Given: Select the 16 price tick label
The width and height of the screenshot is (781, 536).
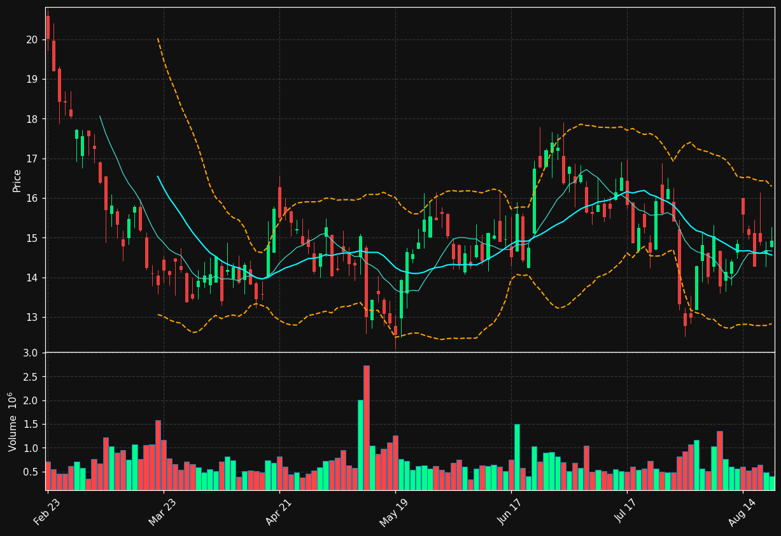Looking at the screenshot, I should [32, 199].
